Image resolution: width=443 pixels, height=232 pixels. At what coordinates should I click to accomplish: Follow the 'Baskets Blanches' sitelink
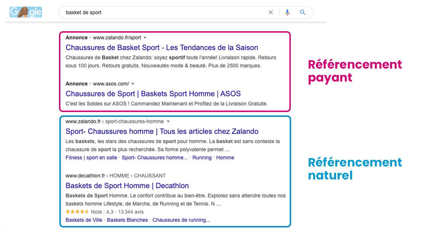[127, 220]
